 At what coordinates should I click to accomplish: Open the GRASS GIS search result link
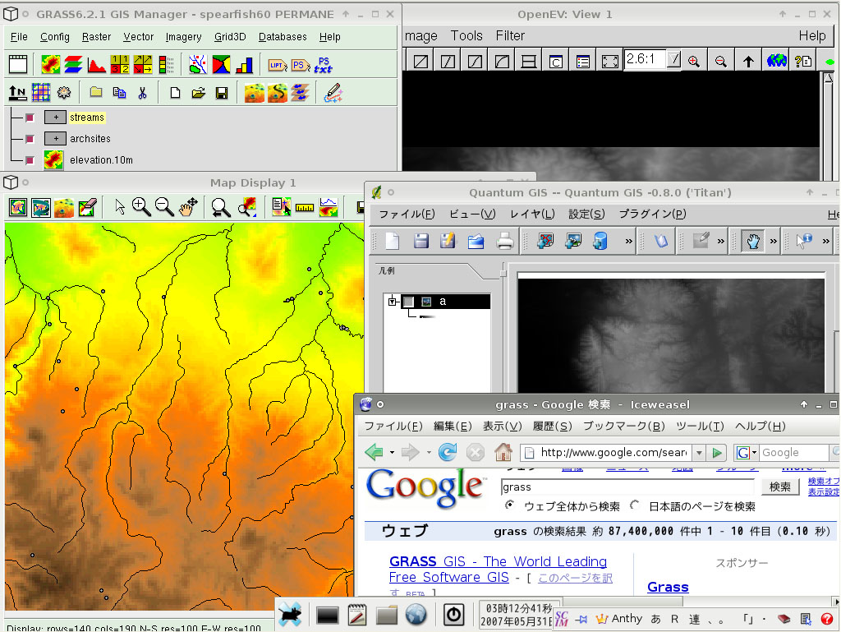(498, 570)
